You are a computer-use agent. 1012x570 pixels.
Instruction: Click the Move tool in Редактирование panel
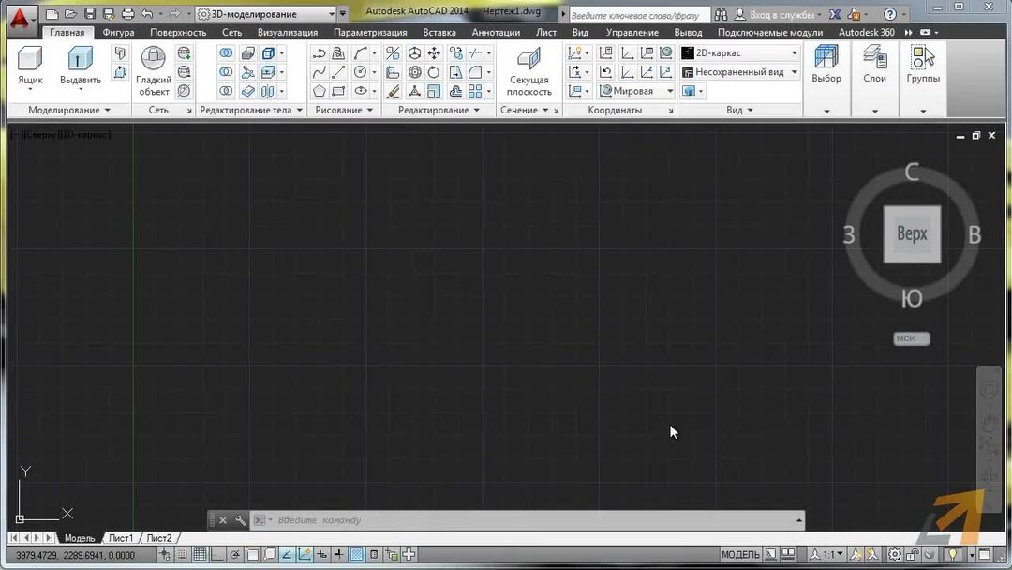click(x=435, y=52)
